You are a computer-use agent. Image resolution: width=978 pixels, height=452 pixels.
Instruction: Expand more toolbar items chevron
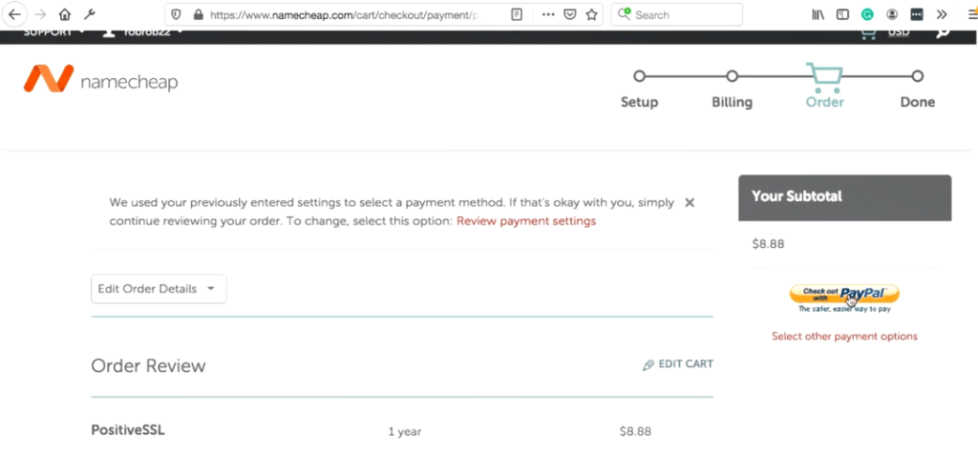942,15
